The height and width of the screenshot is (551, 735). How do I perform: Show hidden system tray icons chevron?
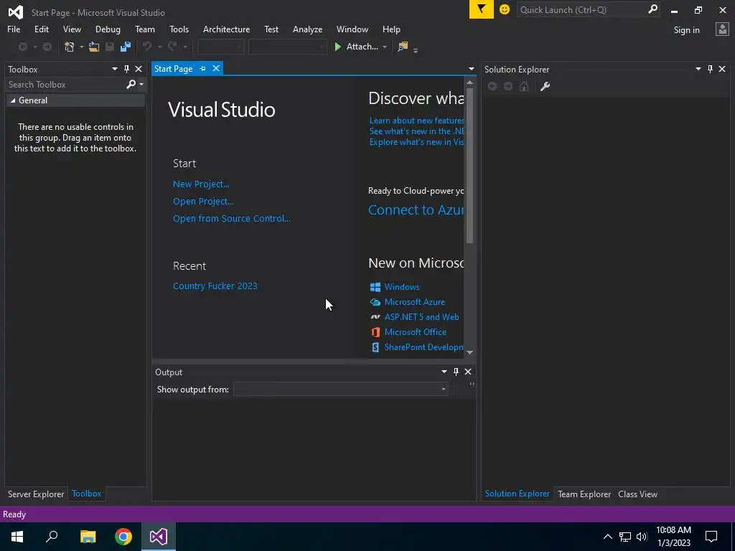(607, 537)
